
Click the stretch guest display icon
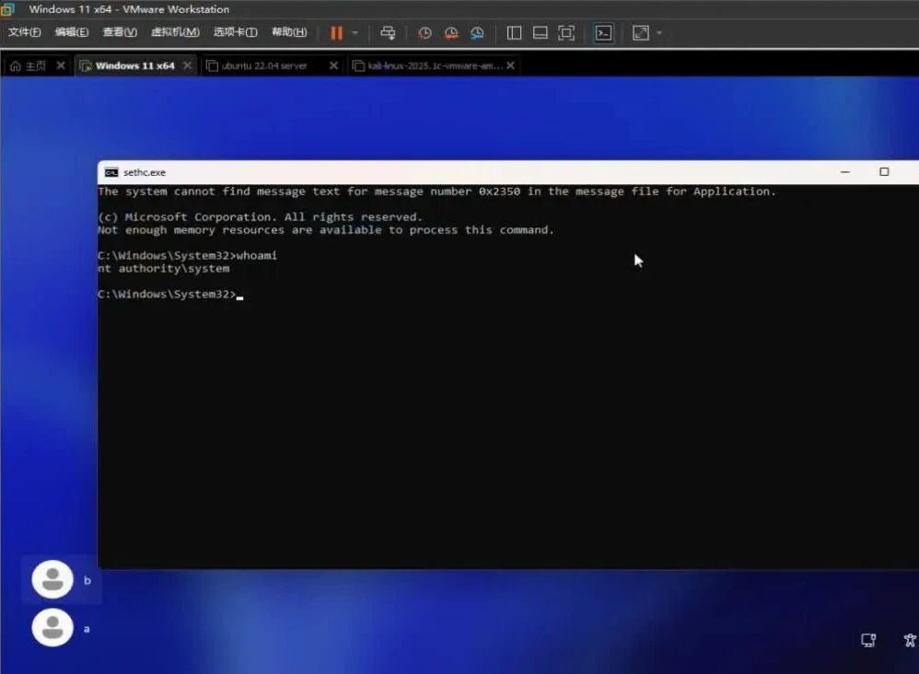641,33
